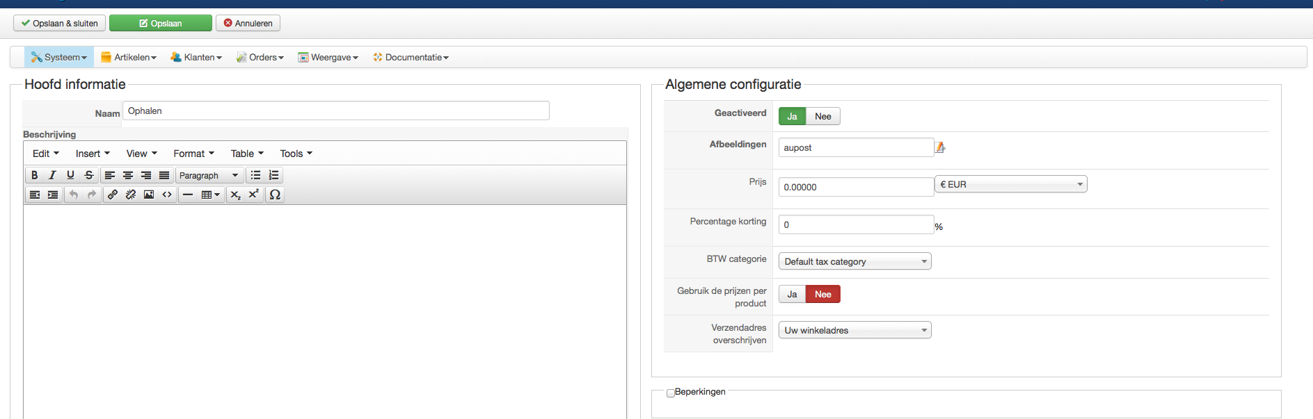Open the EUR currency dropdown
The width and height of the screenshot is (1313, 419).
click(1010, 184)
